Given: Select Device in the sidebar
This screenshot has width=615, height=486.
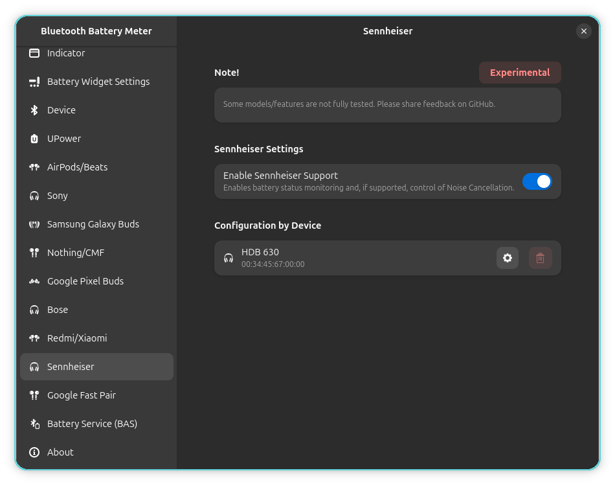Looking at the screenshot, I should 96,110.
